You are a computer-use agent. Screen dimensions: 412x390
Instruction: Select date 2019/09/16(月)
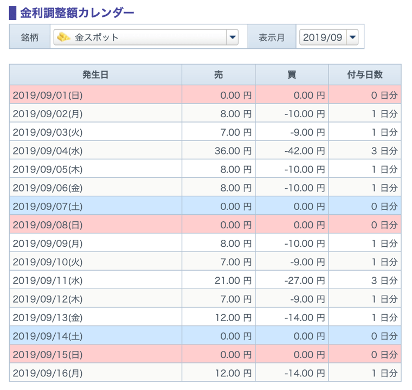(48, 373)
